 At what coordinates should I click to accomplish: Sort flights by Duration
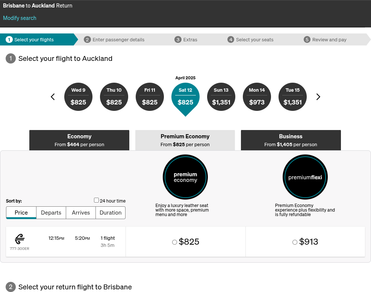tap(111, 213)
